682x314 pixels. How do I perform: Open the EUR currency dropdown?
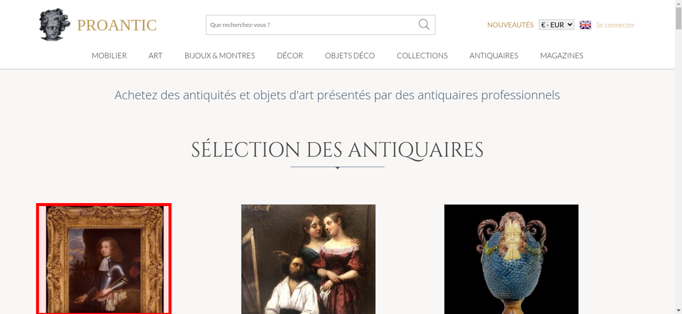coord(557,25)
